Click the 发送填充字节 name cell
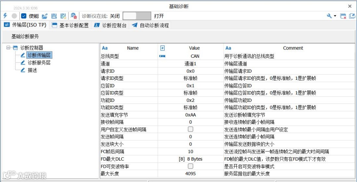 (x=129, y=115)
